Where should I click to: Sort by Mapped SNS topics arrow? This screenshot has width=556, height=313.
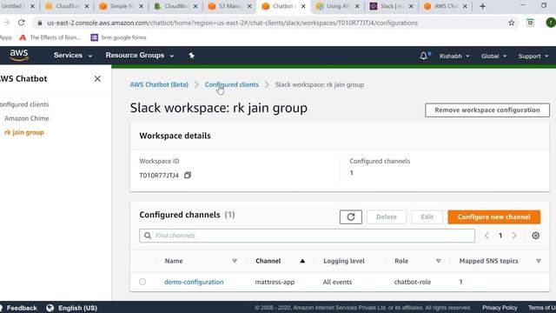click(x=539, y=261)
